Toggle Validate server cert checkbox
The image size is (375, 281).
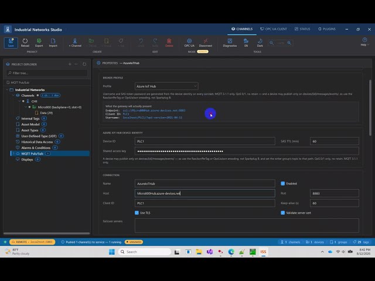tap(282, 213)
